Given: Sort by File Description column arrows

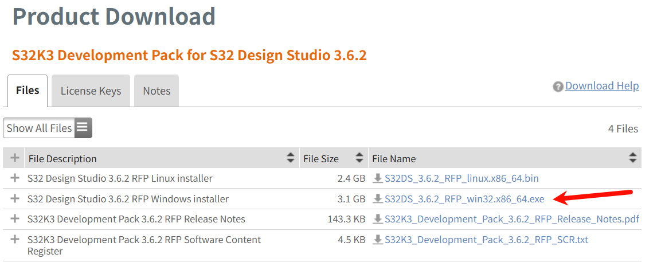Looking at the screenshot, I should 291,158.
